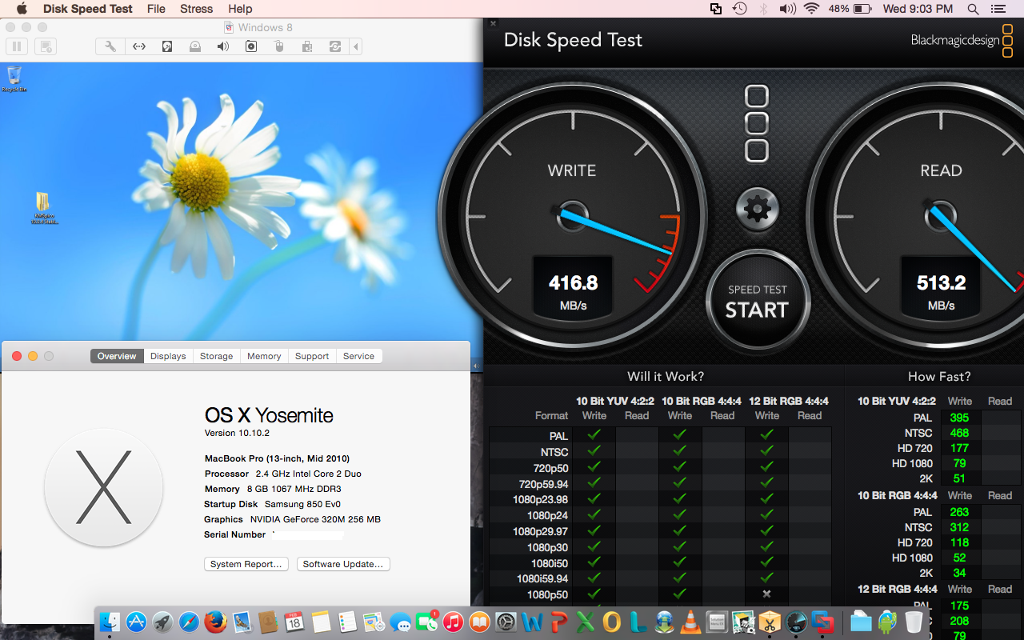Screen dimensions: 1024x640
Task: Click the System Report button
Action: coord(246,564)
